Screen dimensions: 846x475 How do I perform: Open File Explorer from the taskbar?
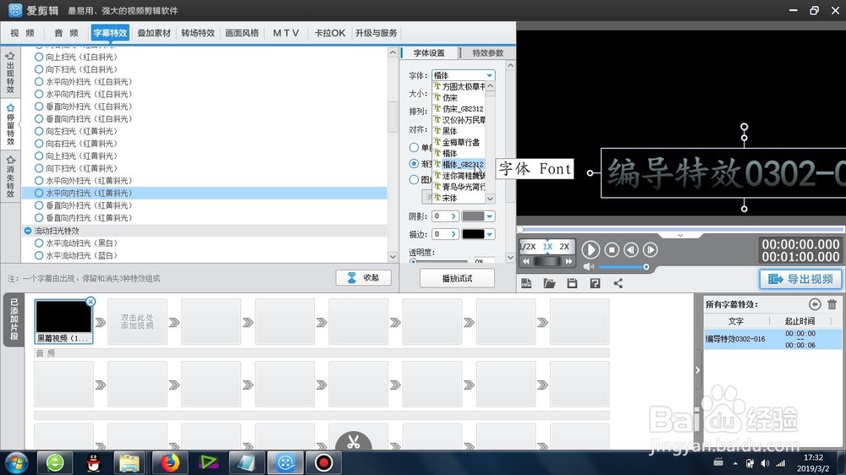pyautogui.click(x=129, y=462)
